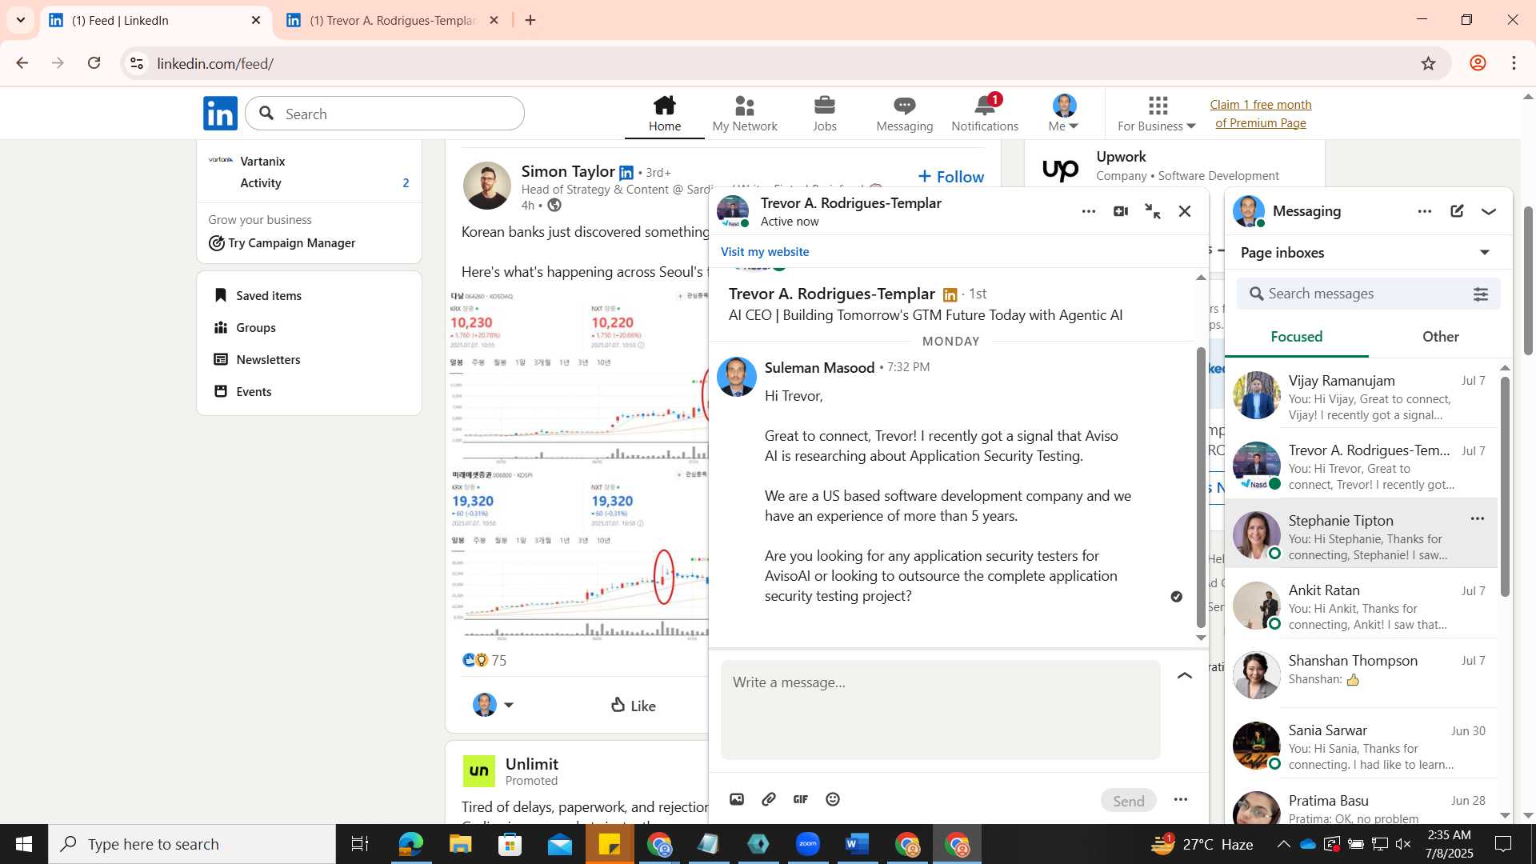Click the LinkedIn Search field
The width and height of the screenshot is (1536, 864).
point(385,114)
